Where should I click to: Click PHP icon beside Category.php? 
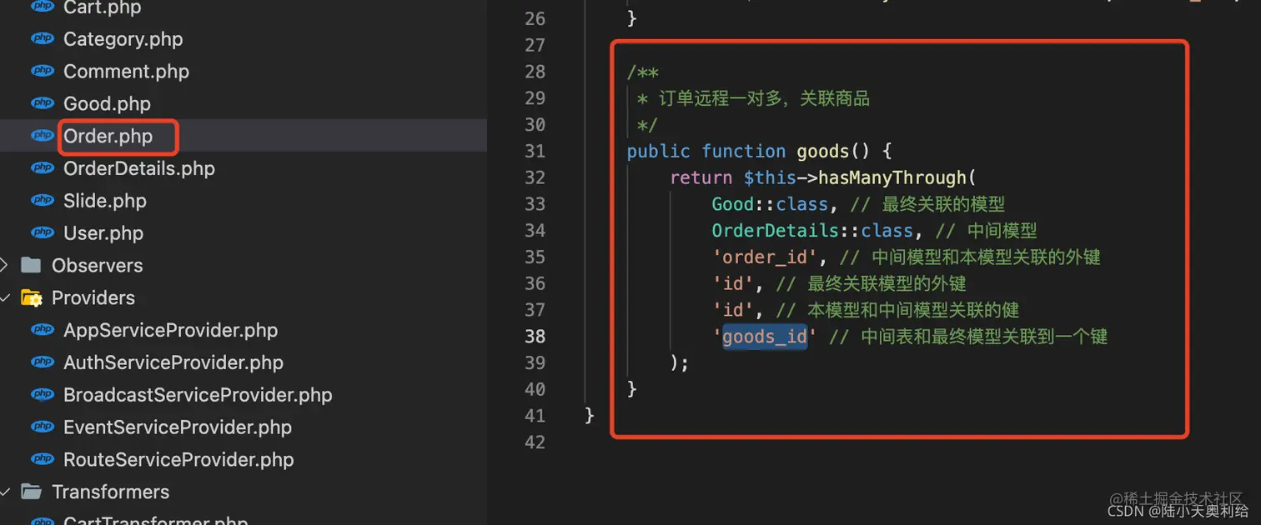(43, 39)
